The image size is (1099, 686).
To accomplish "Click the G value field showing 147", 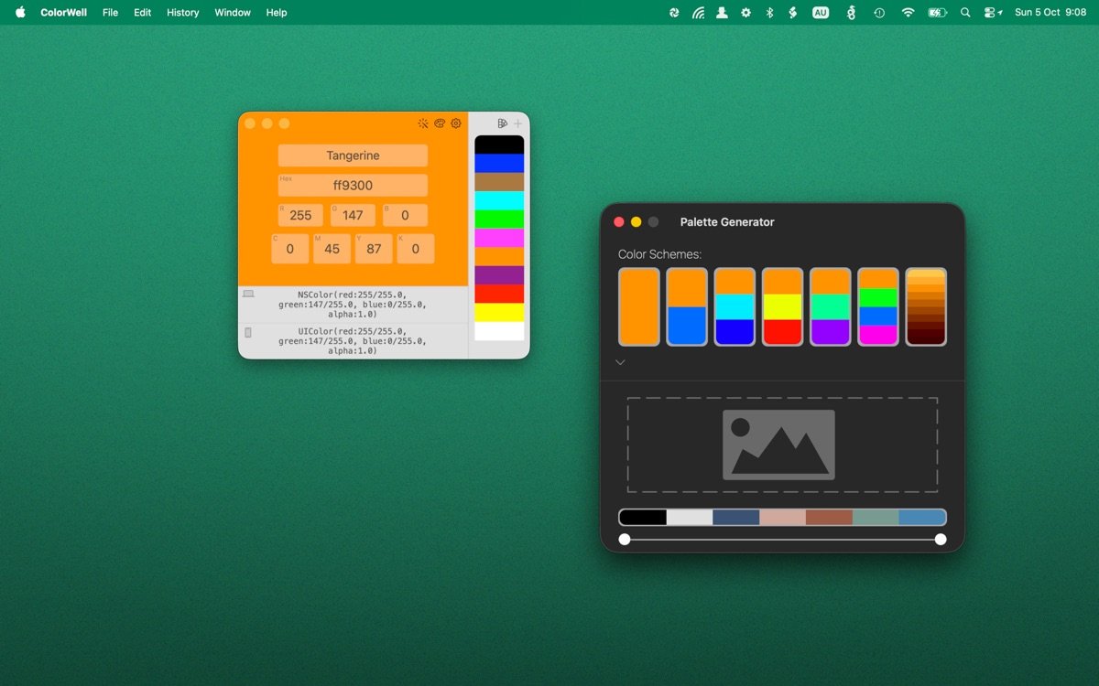I will pyautogui.click(x=353, y=216).
